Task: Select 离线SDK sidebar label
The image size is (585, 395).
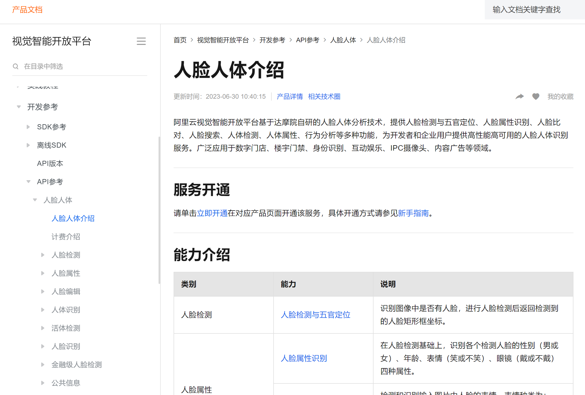Action: click(52, 145)
